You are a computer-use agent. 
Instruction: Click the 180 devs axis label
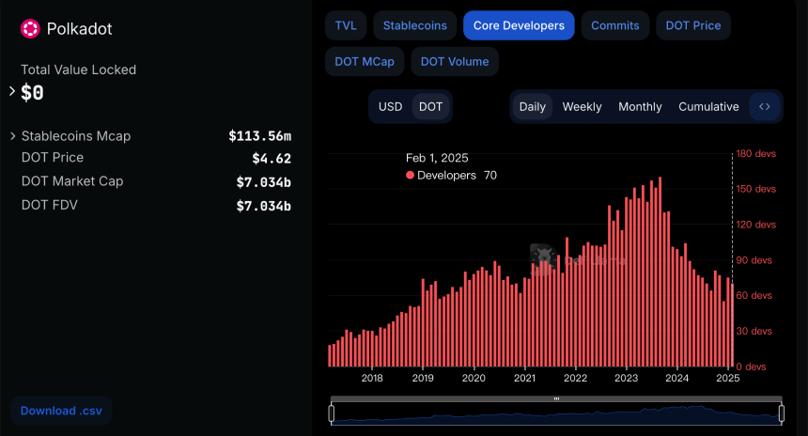(x=756, y=153)
